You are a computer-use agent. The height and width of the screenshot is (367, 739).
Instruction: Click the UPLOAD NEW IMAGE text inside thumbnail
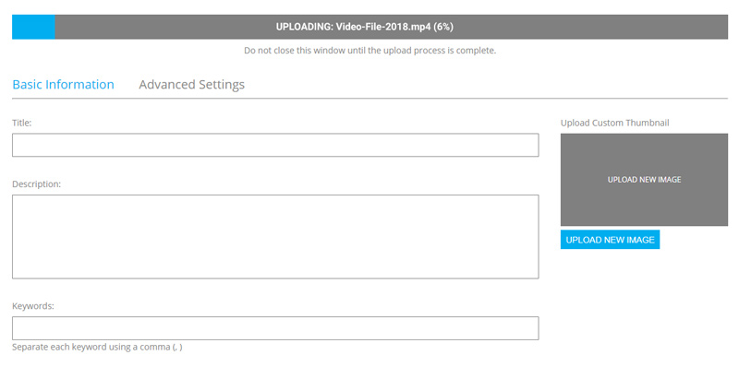[x=644, y=180]
